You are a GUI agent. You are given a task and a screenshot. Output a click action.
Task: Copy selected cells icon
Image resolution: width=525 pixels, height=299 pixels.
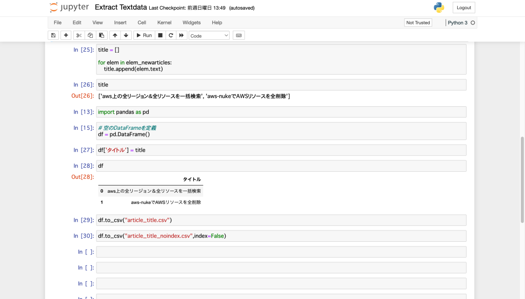[x=90, y=35]
